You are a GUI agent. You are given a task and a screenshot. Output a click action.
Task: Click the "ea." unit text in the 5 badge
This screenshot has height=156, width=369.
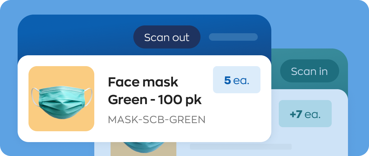pyautogui.click(x=241, y=80)
